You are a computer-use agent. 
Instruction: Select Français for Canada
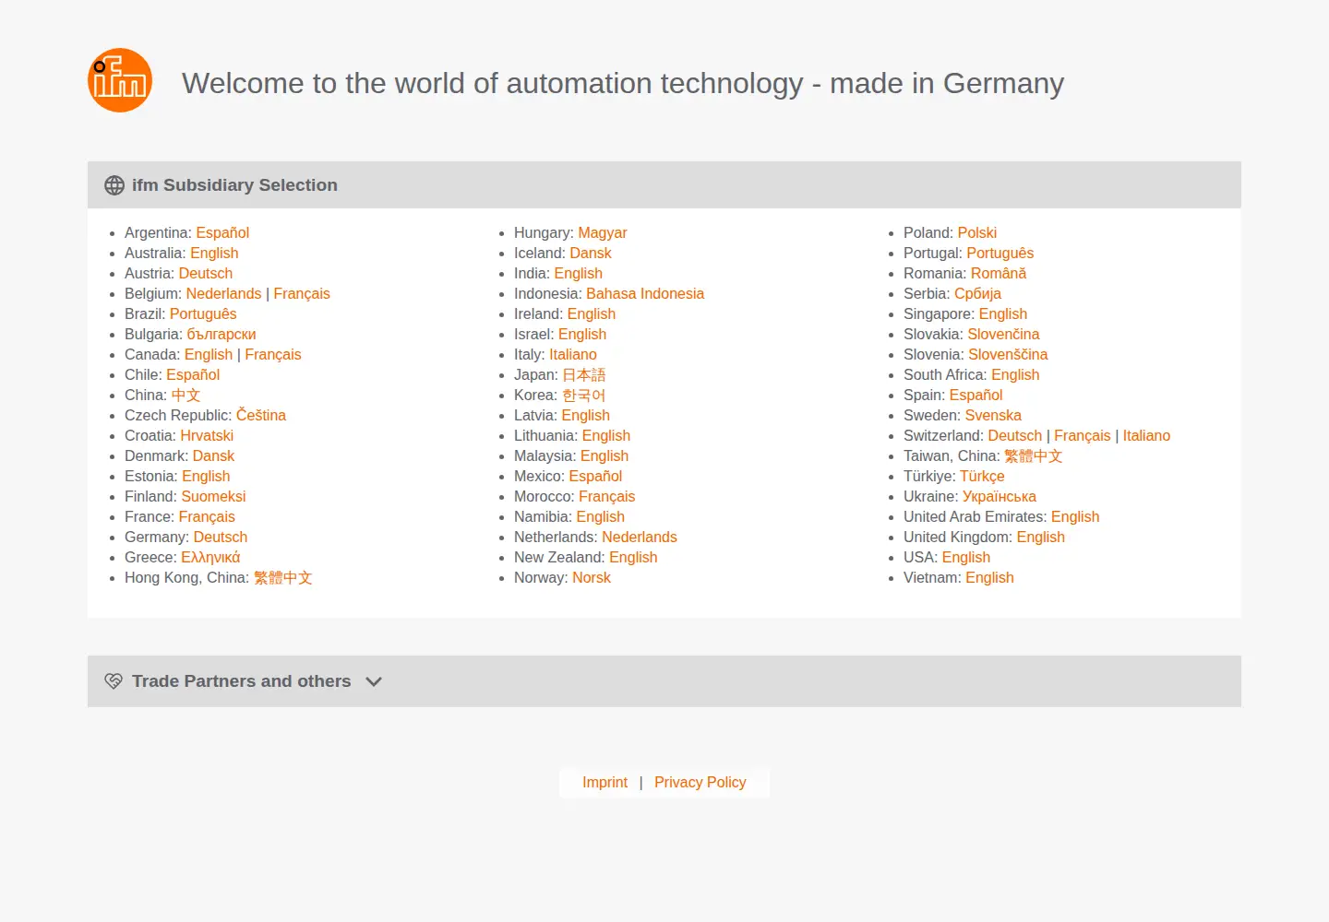pos(273,354)
